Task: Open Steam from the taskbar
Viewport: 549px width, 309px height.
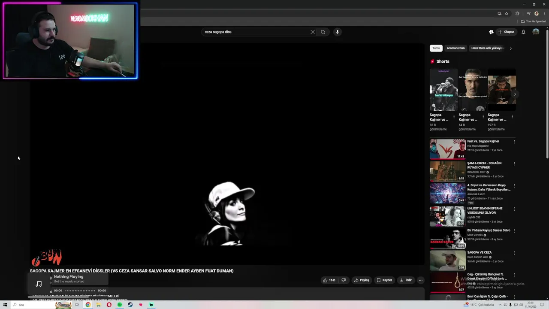Action: (x=130, y=305)
